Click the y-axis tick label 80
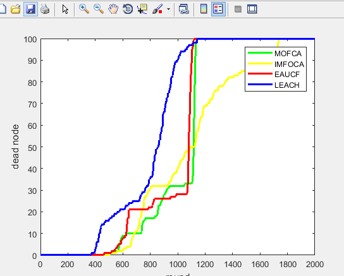344x276 pixels. click(32, 83)
